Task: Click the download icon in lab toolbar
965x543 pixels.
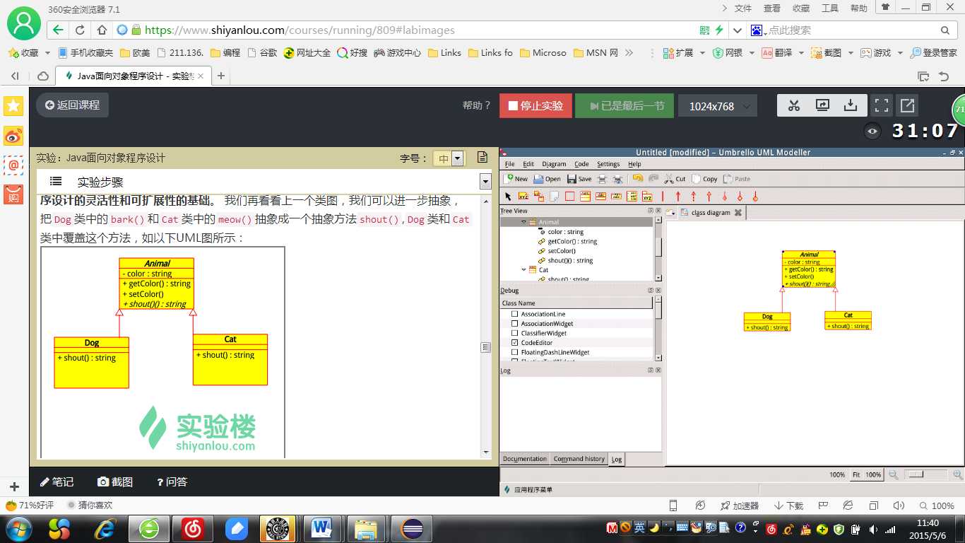Action: click(851, 105)
